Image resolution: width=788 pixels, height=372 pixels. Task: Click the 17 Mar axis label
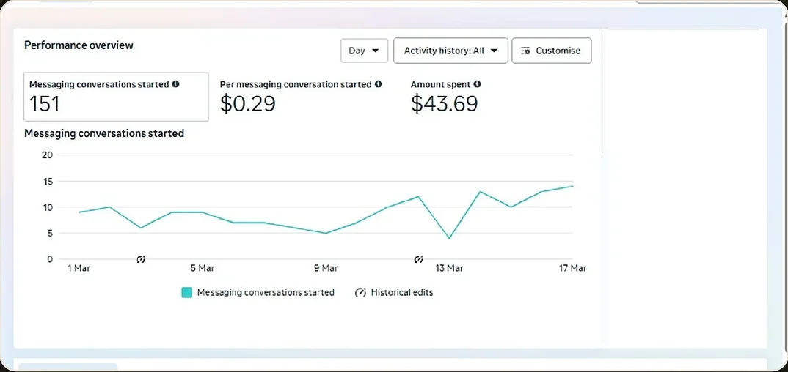click(573, 269)
